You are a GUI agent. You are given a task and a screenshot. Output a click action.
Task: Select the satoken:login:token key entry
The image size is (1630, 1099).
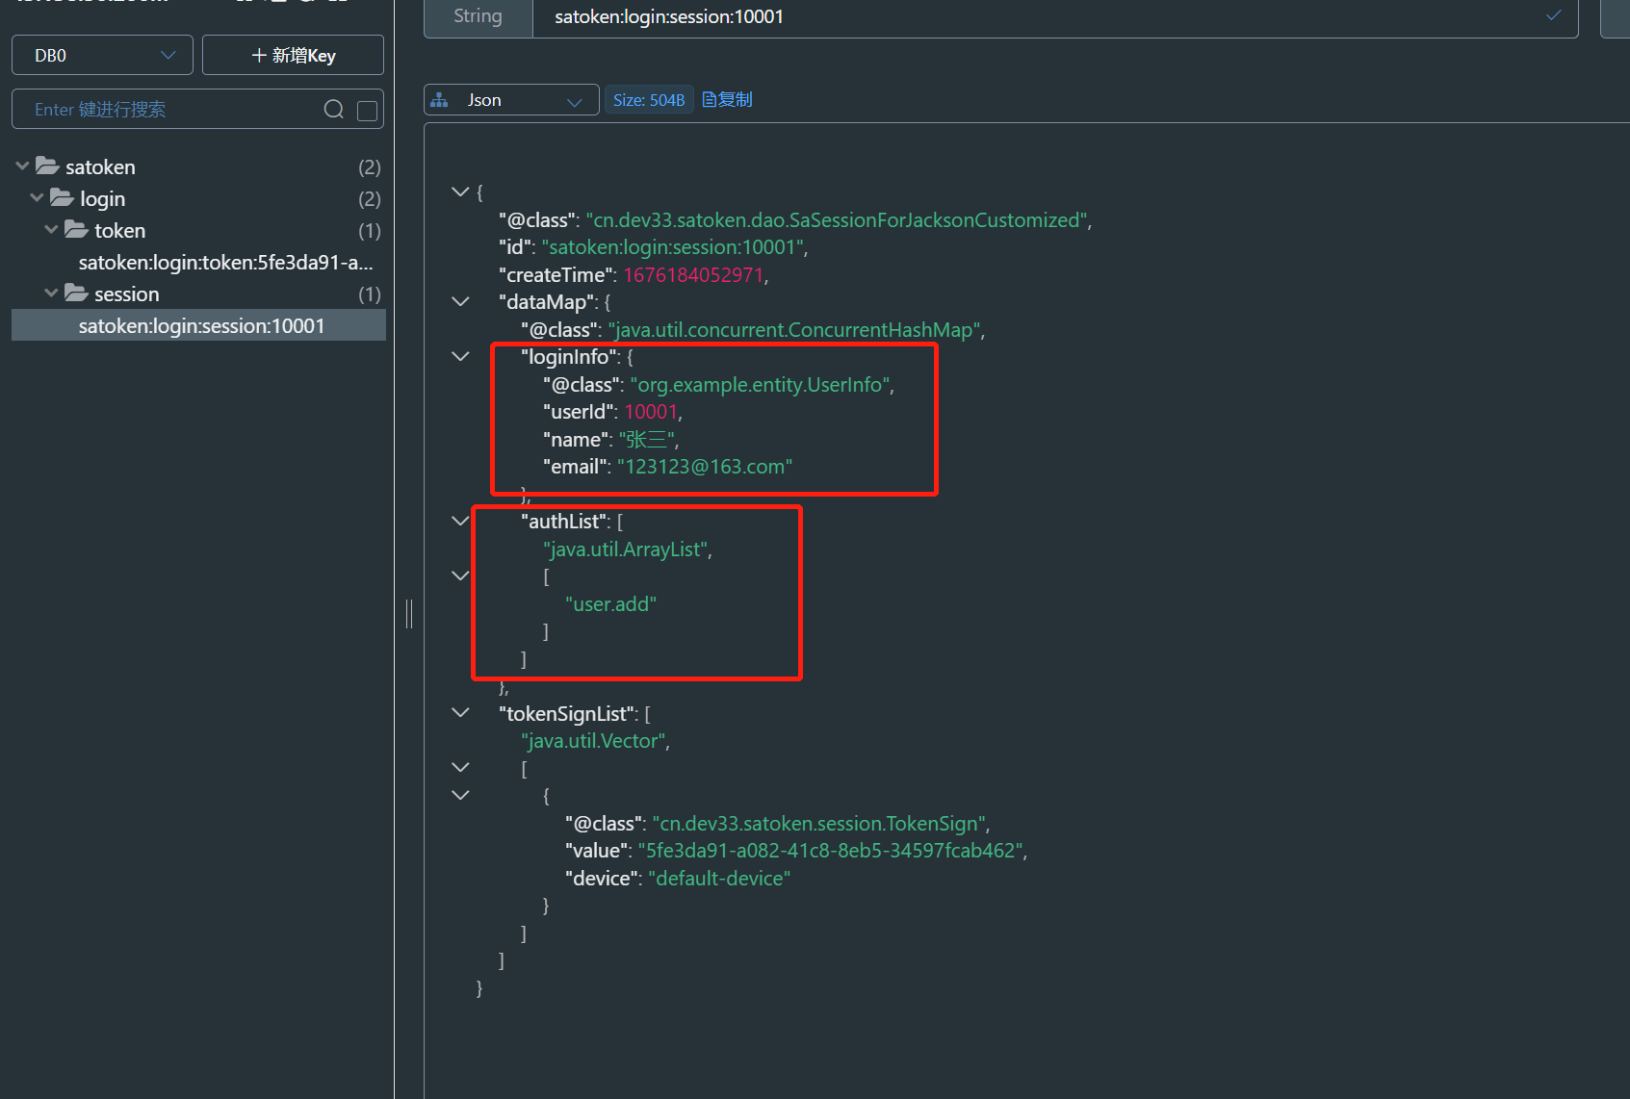225,263
